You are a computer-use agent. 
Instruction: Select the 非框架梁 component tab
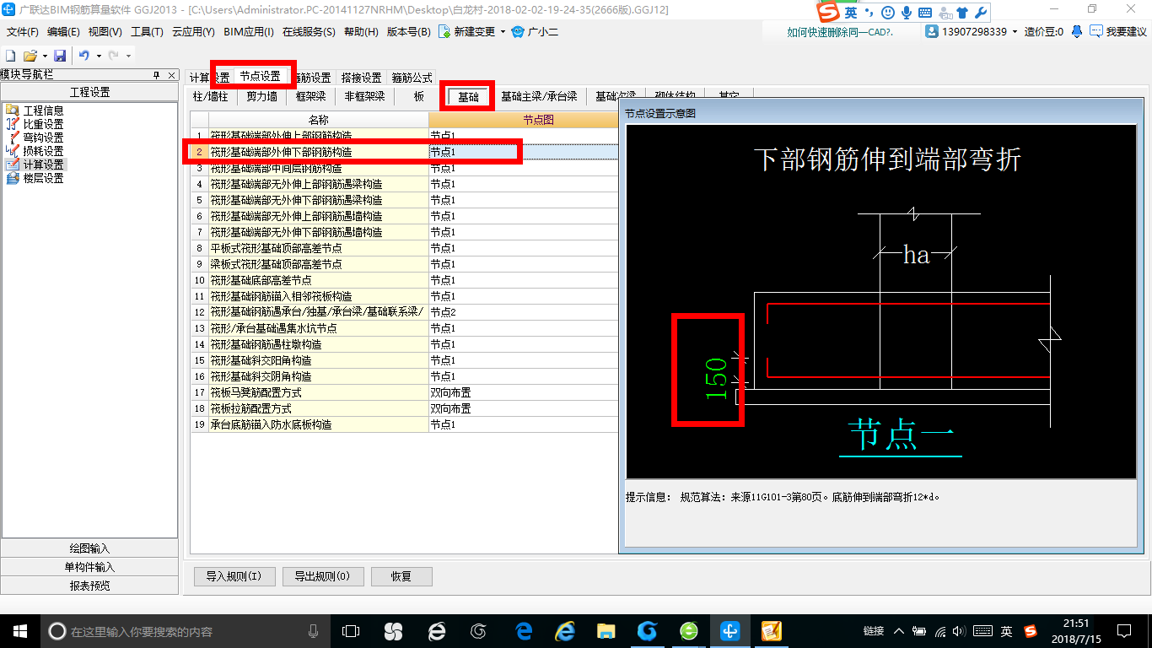coord(364,96)
